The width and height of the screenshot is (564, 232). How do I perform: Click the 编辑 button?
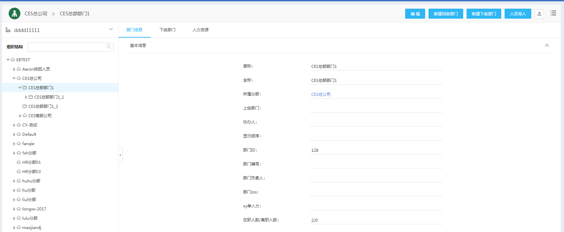415,14
